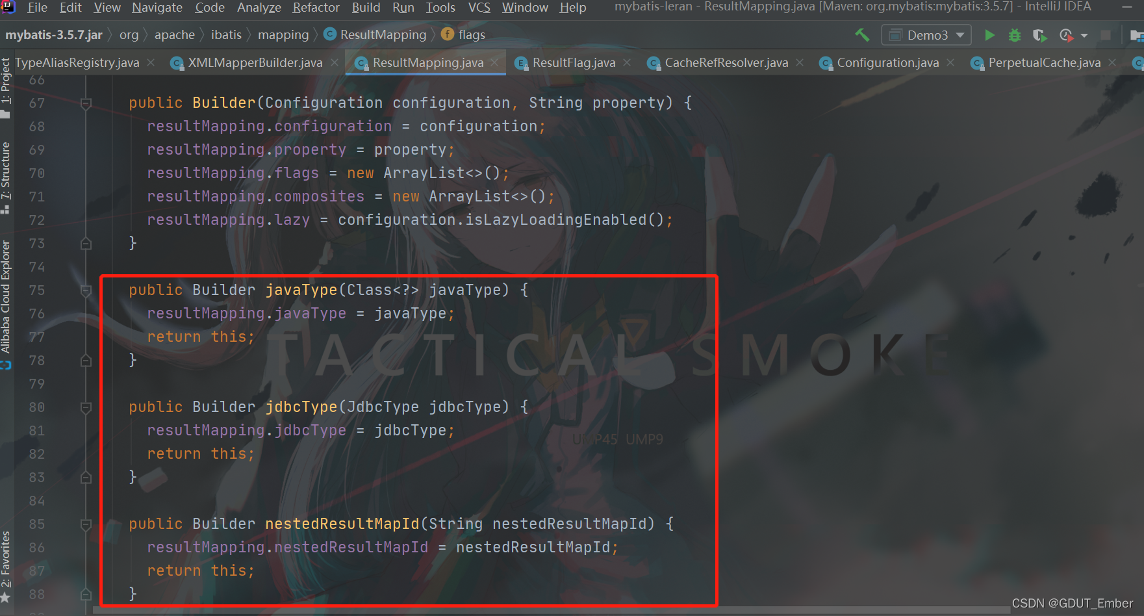Click the flags field breadcrumb
The height and width of the screenshot is (616, 1144).
click(x=463, y=35)
